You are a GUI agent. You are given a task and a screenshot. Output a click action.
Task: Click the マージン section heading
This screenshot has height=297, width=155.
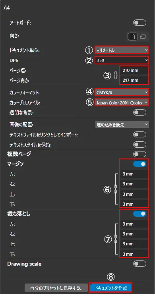coord(15,164)
